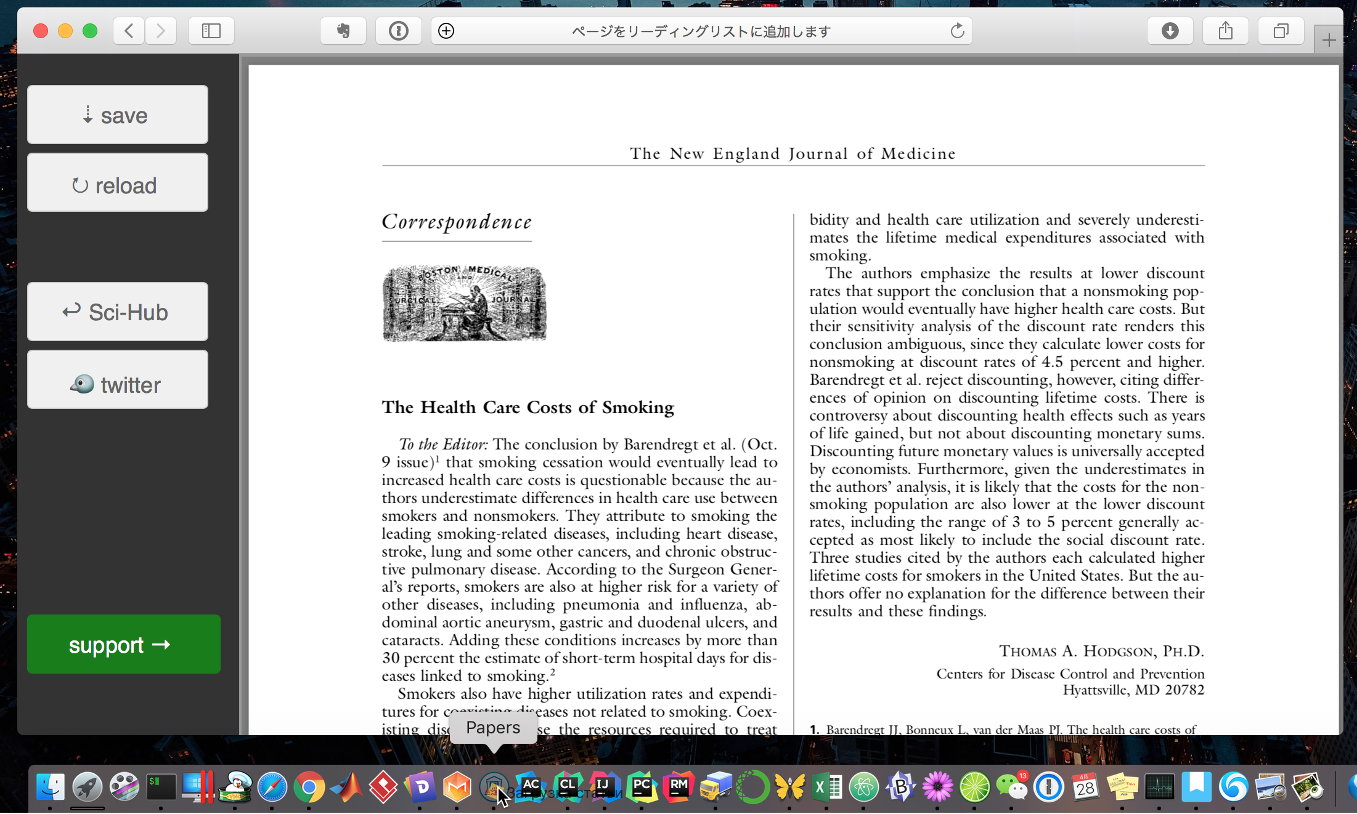Reload page using address bar icon
This screenshot has width=1357, height=814.
click(x=957, y=31)
